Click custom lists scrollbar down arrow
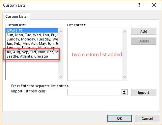The height and width of the screenshot is (125, 162). 61,77
